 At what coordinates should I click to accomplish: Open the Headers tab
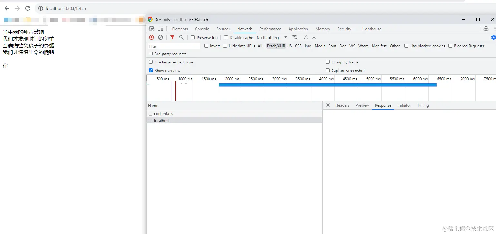pyautogui.click(x=342, y=105)
